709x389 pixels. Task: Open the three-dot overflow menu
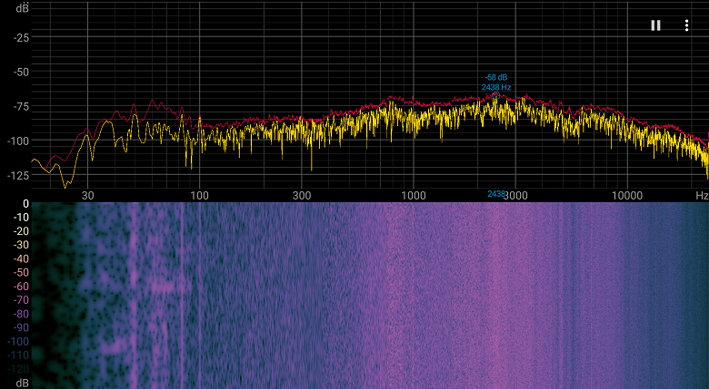[x=686, y=25]
